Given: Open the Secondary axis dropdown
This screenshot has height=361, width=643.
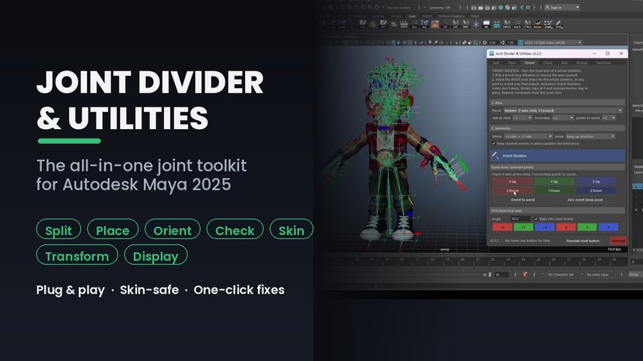Looking at the screenshot, I should [x=563, y=118].
